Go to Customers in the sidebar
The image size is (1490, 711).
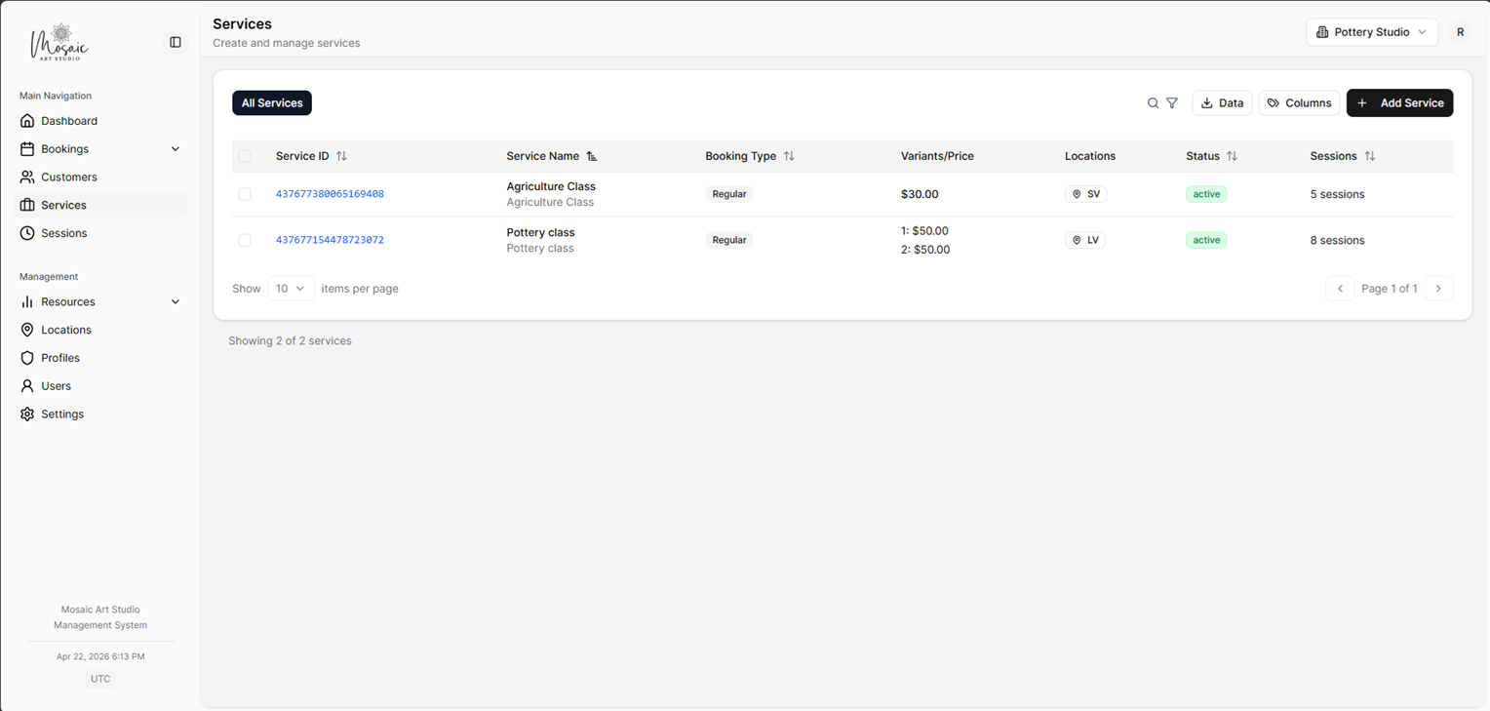point(69,178)
